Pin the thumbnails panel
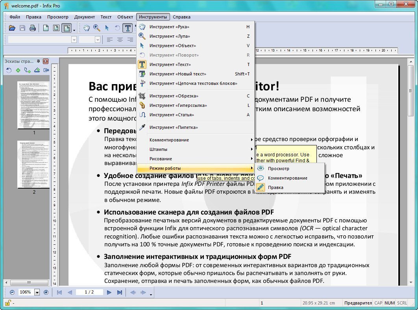This screenshot has width=418, height=310. click(39, 61)
